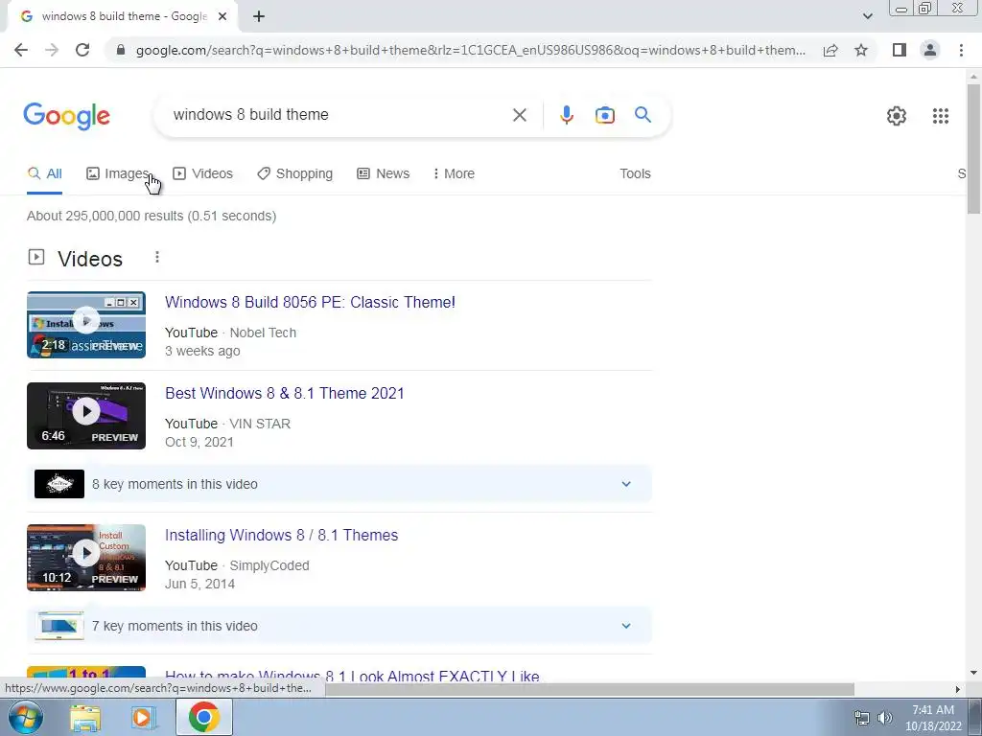
Task: Clear the search box text
Action: 519,115
